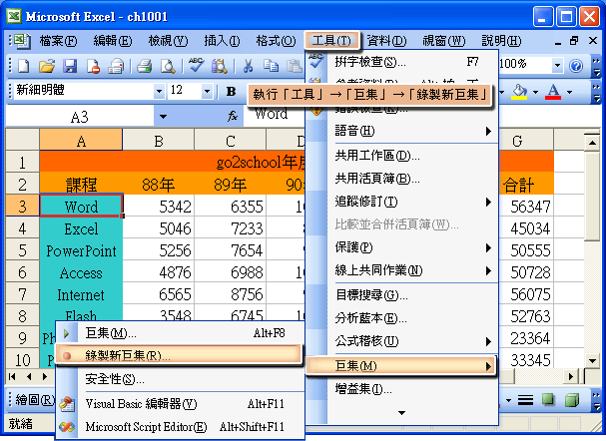Click the Excel workbook icon in the menu bar
The height and width of the screenshot is (441, 606).
coord(21,41)
